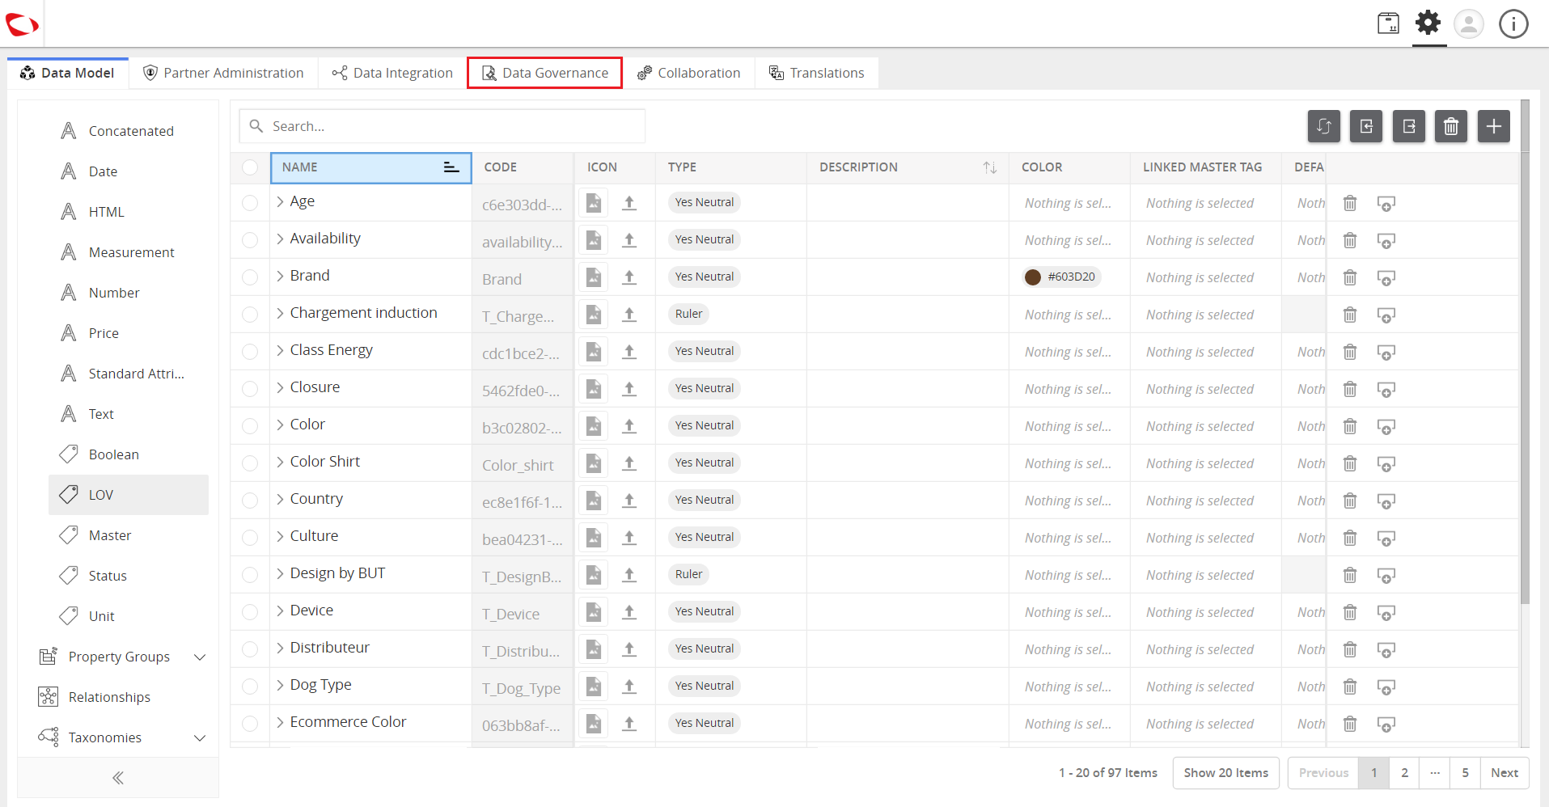The width and height of the screenshot is (1549, 807).
Task: Expand the Closure row
Action: (x=280, y=387)
